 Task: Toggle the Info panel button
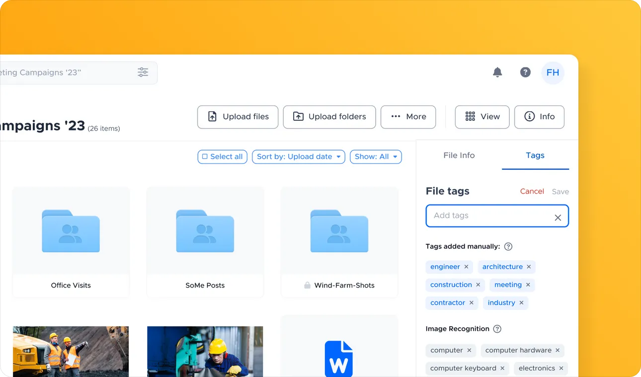(539, 117)
